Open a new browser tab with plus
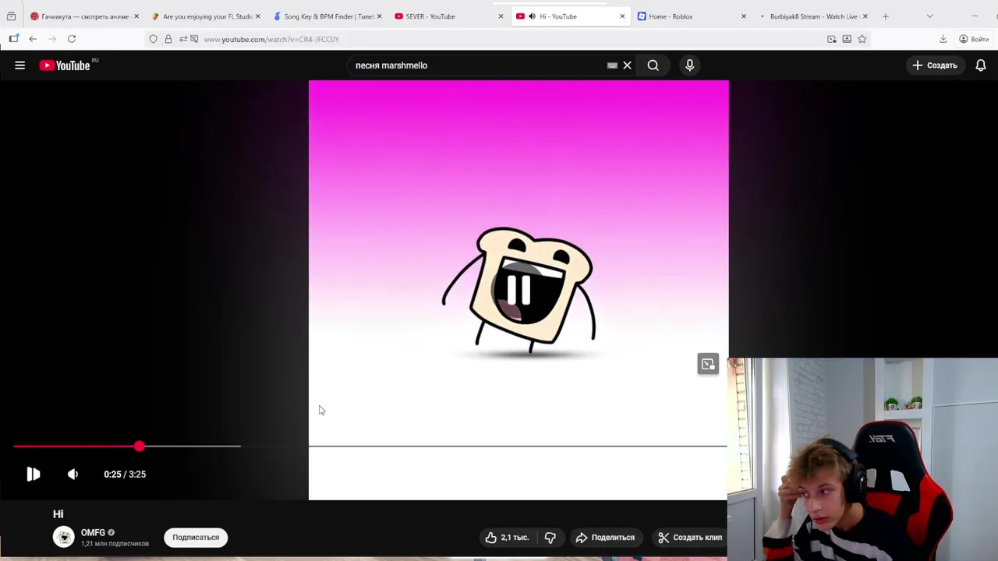 click(885, 16)
